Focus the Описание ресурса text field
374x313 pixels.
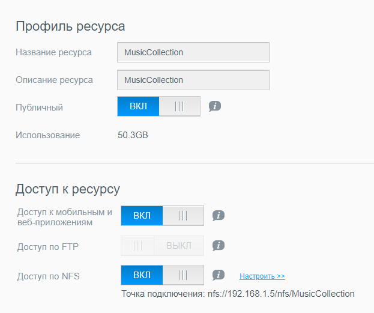(x=193, y=80)
